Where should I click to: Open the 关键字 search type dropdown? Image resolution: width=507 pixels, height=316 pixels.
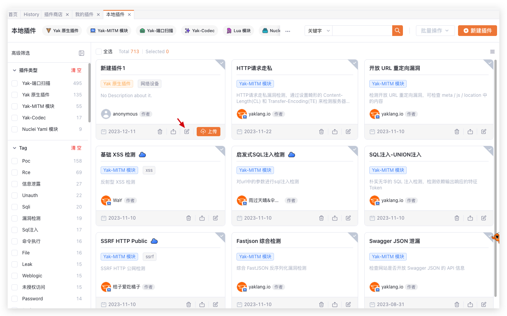tap(318, 31)
